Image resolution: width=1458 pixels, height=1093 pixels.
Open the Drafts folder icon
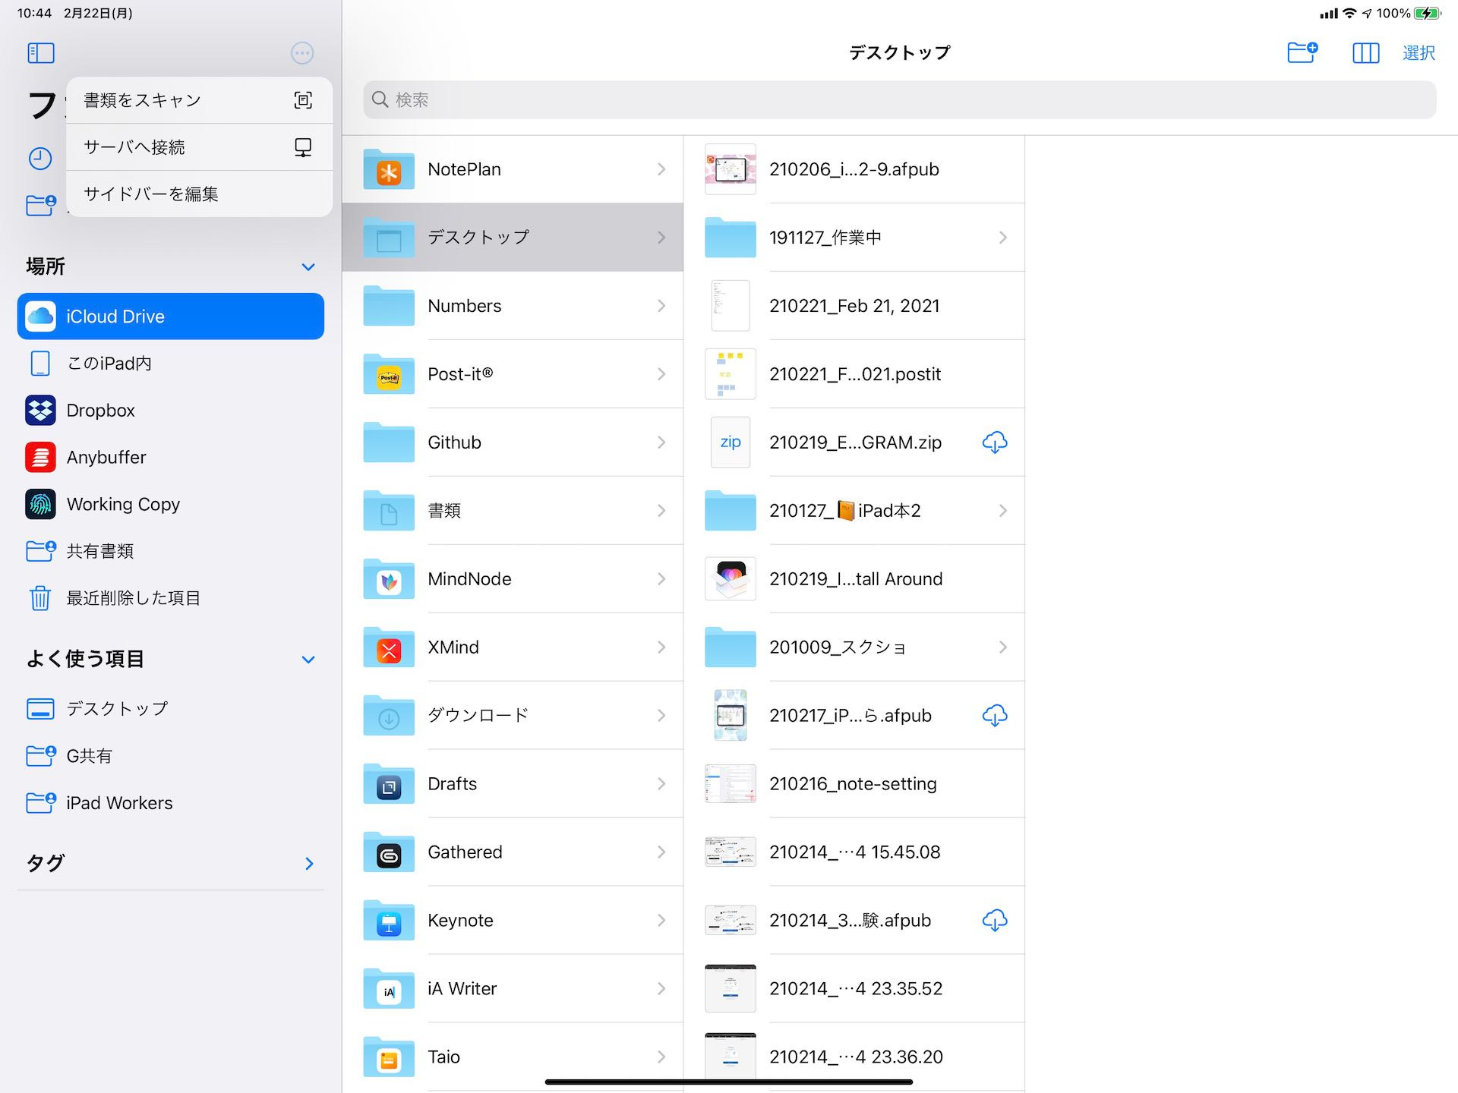tap(389, 785)
